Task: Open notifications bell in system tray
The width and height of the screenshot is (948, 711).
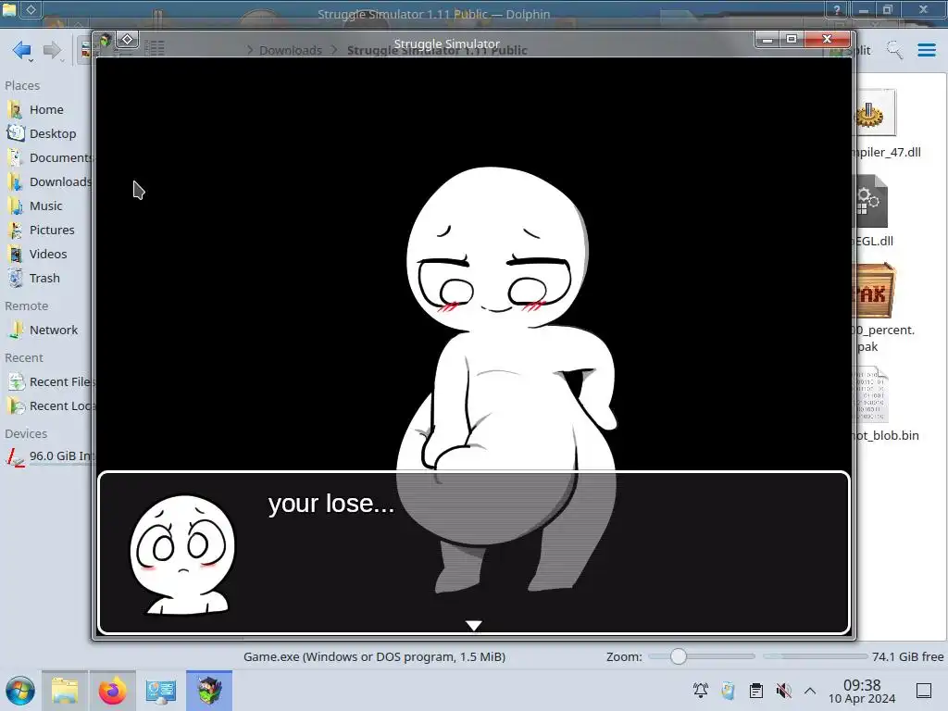Action: click(x=701, y=691)
